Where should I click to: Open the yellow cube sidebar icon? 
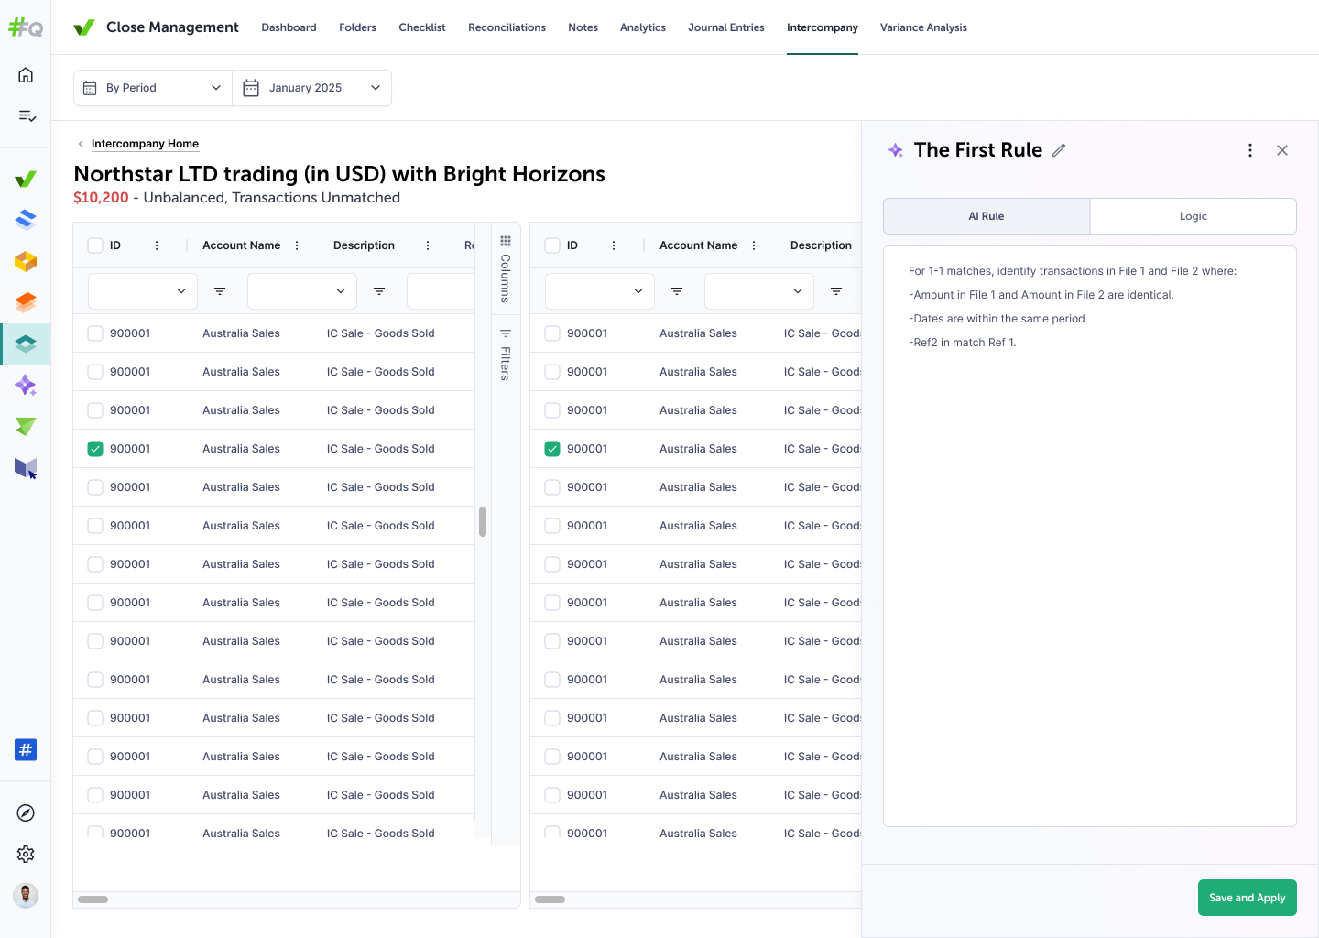pos(26,261)
